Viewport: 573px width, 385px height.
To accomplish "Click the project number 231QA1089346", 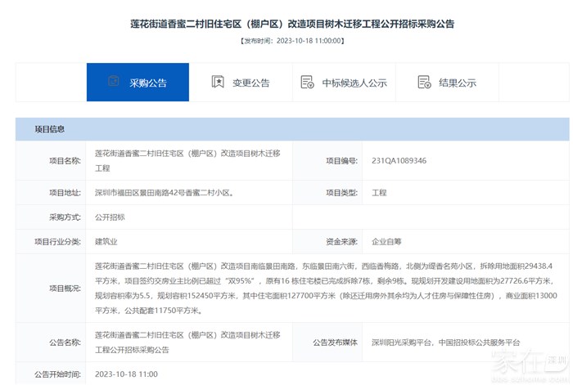I will 399,161.
